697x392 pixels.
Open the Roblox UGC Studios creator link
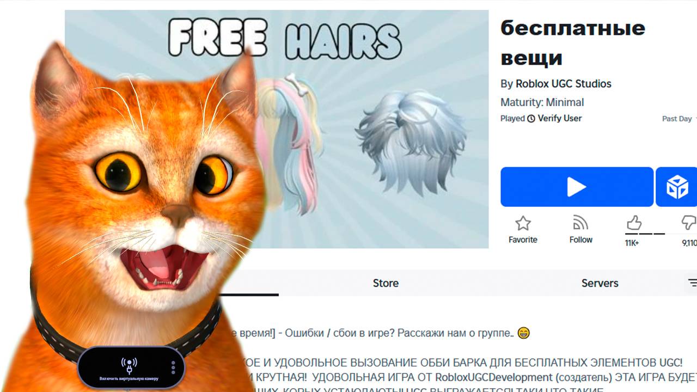(564, 84)
